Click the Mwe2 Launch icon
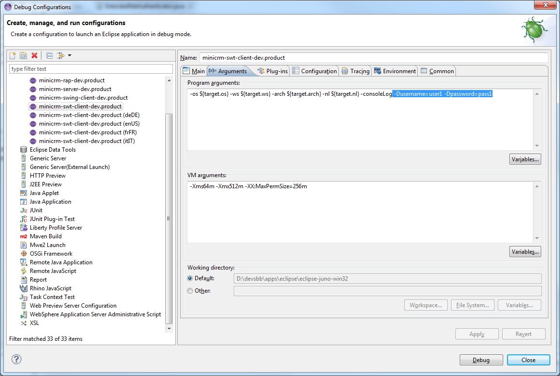The width and height of the screenshot is (560, 376). (x=24, y=245)
